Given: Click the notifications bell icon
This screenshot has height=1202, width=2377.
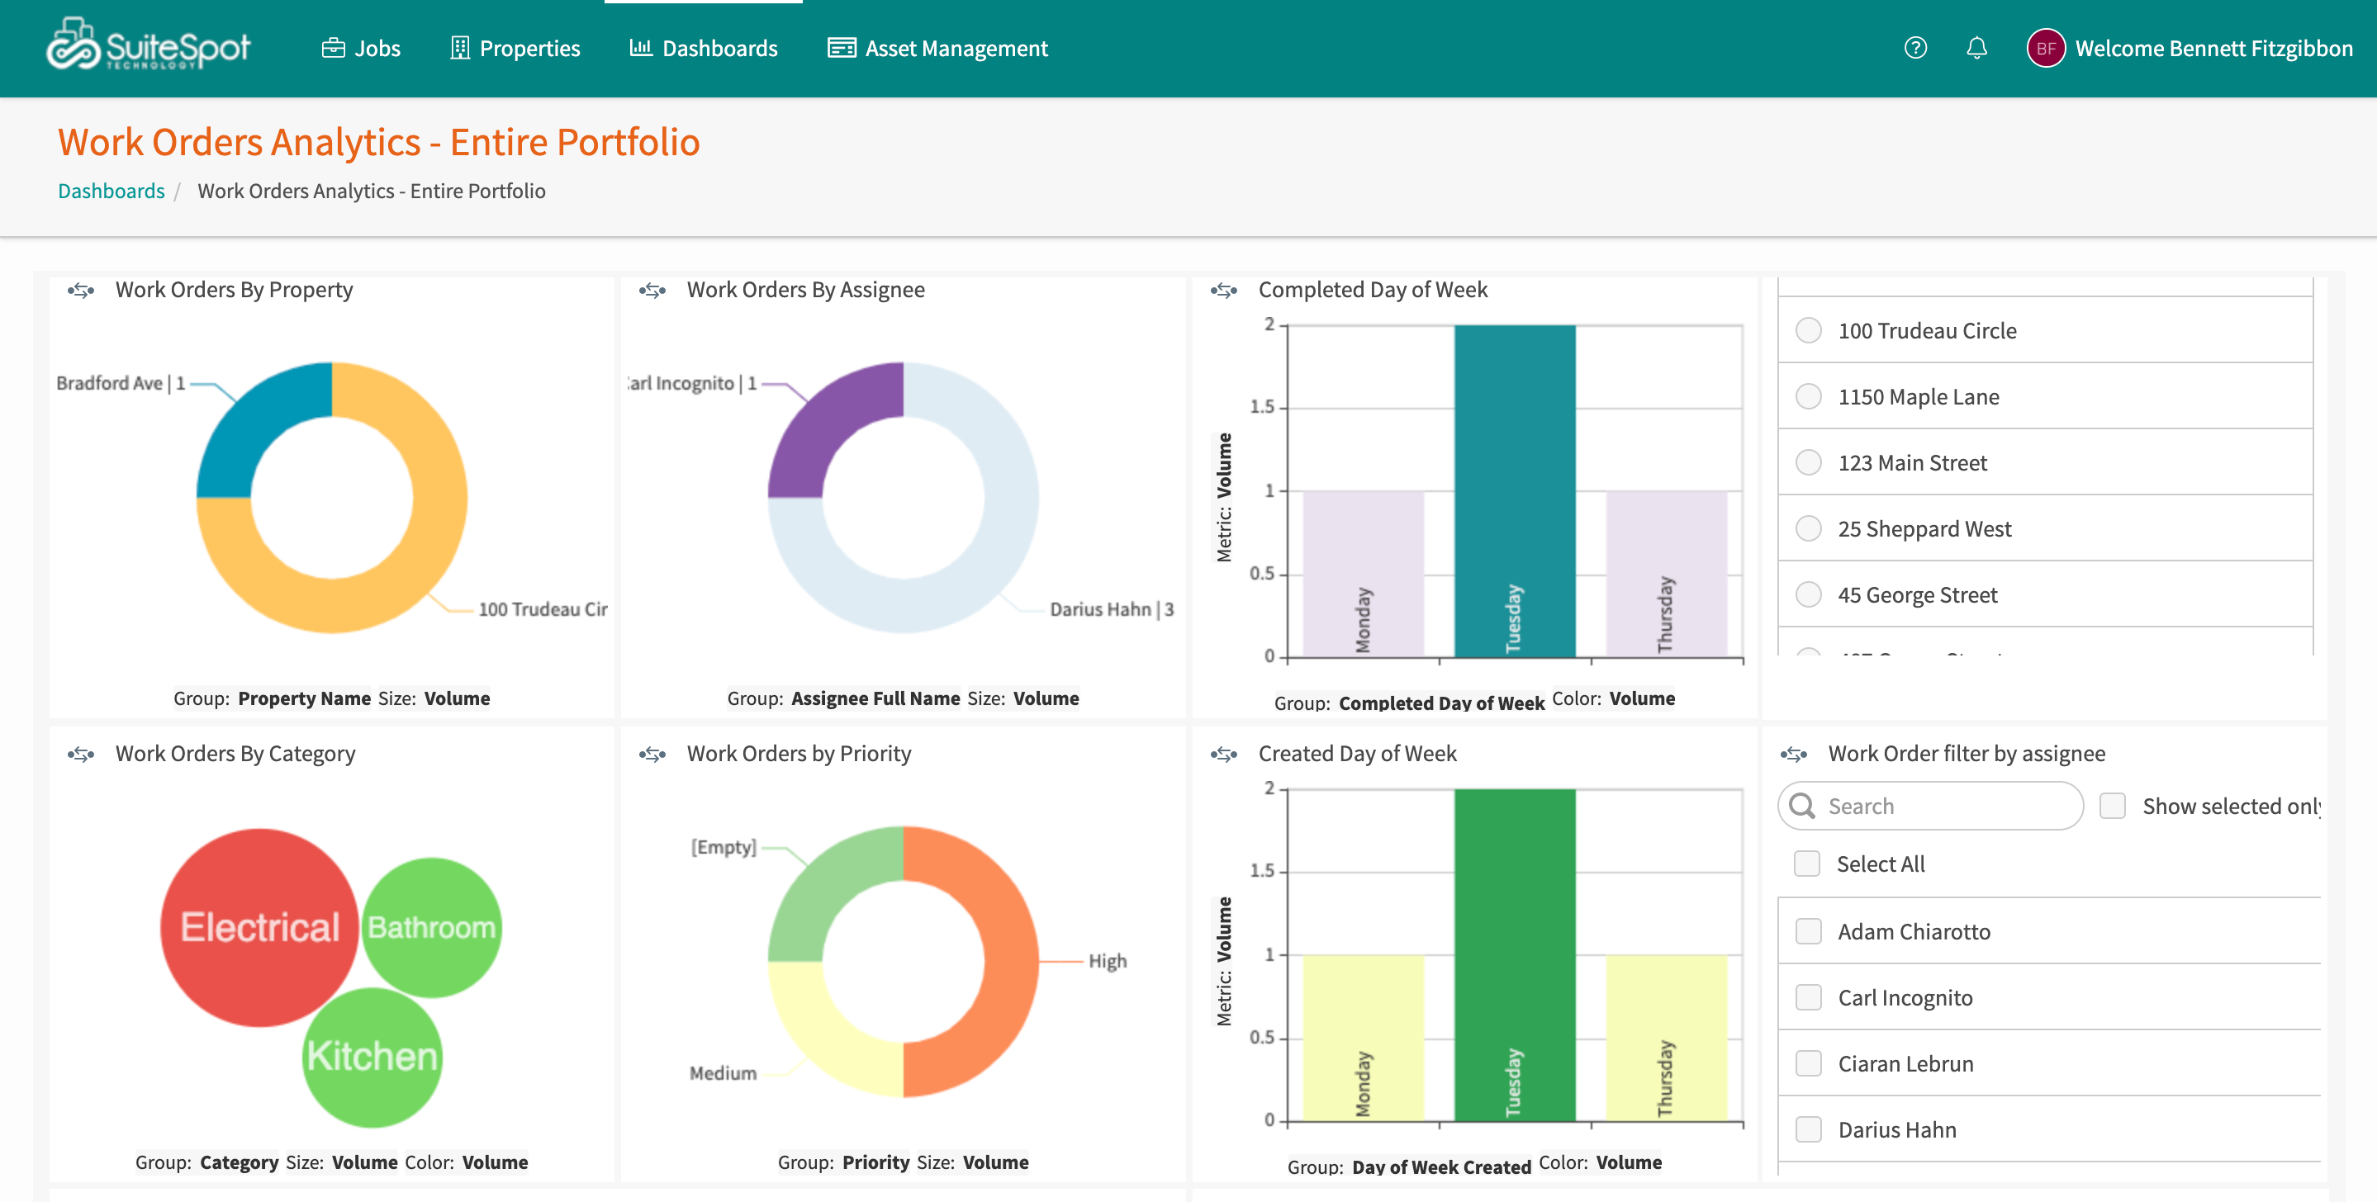Looking at the screenshot, I should tap(1977, 48).
